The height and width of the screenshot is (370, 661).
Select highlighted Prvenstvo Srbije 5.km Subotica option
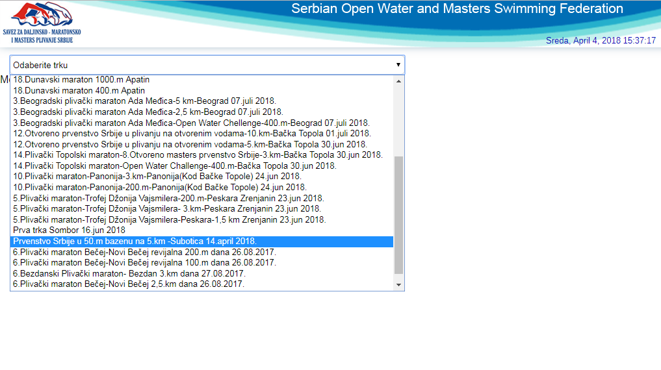135,241
